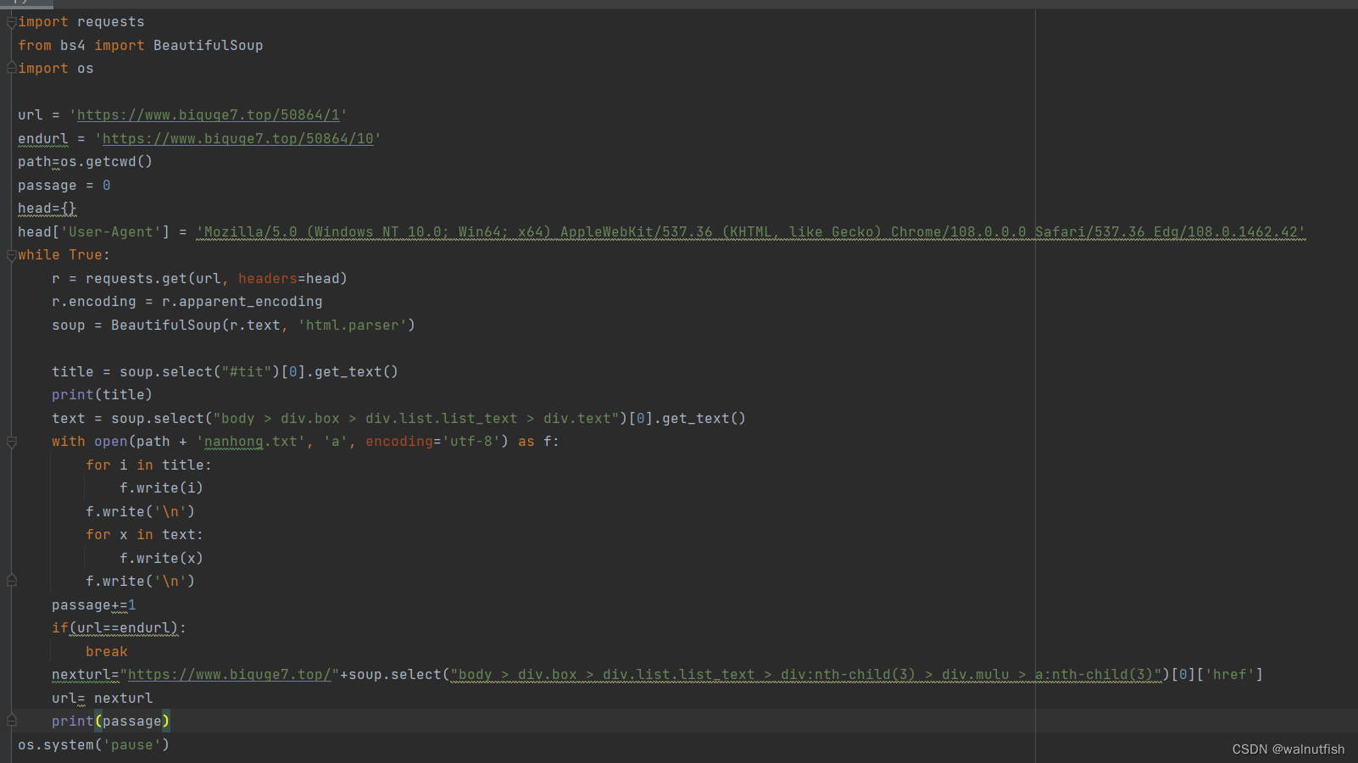This screenshot has height=763, width=1358.
Task: Click fold end marker beside last f.write('\n')
Action: click(x=12, y=581)
